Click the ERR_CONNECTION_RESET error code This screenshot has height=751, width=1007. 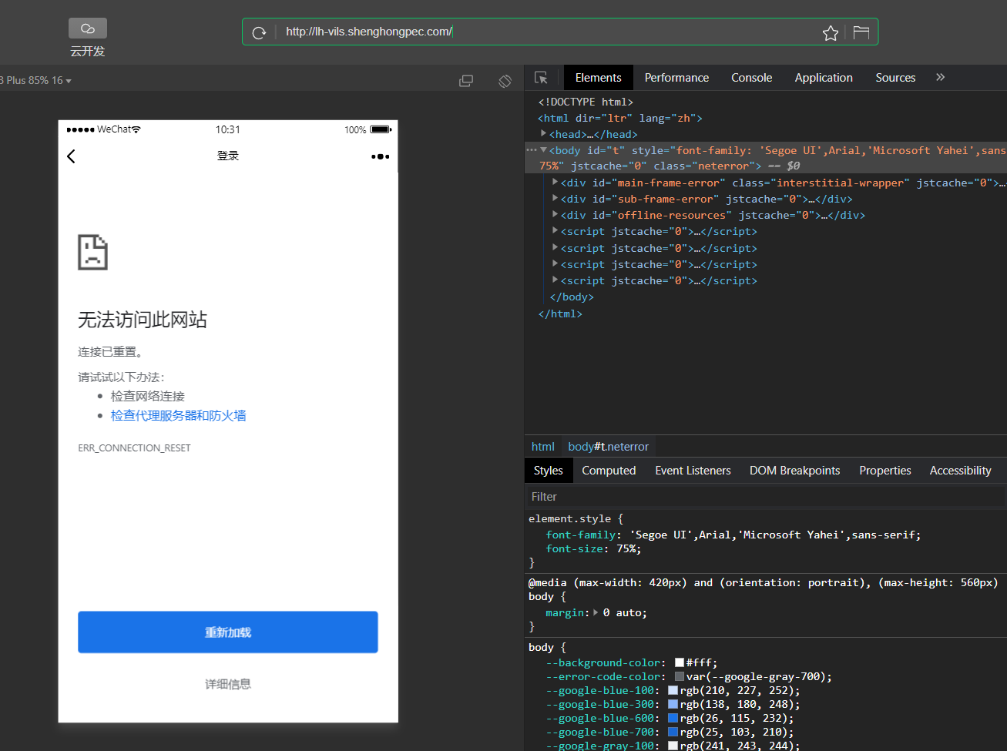tap(134, 448)
